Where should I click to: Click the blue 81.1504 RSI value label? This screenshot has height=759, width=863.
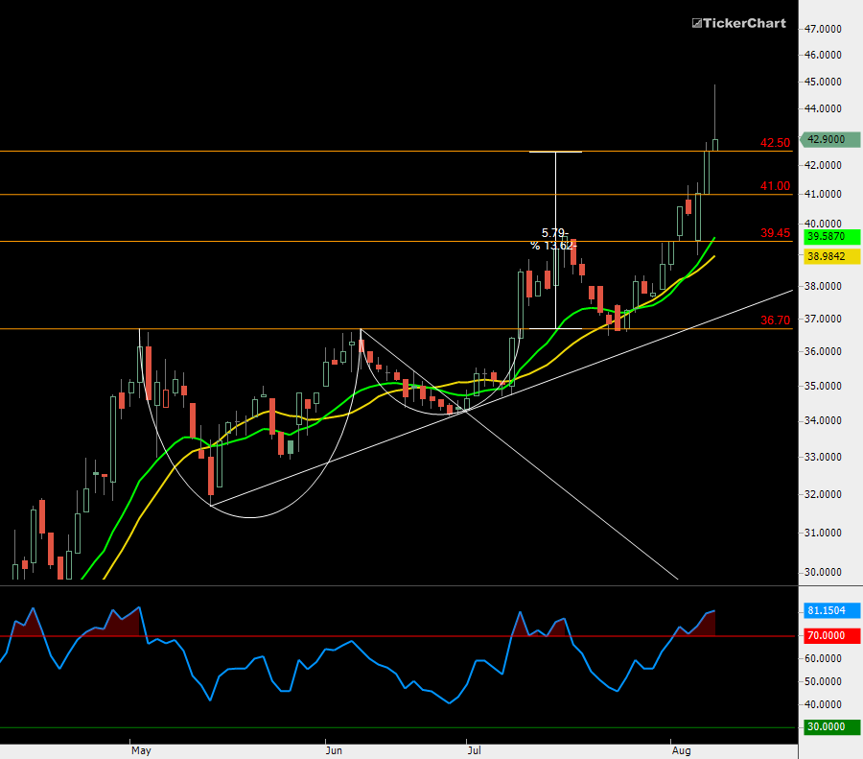coord(831,610)
